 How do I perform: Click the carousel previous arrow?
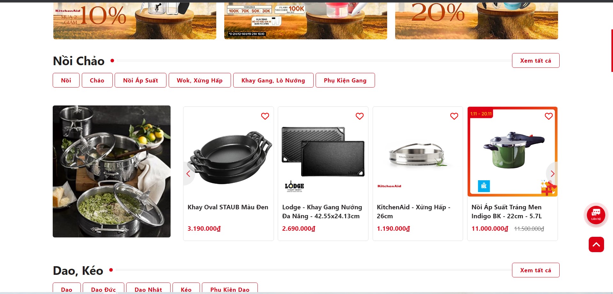click(188, 174)
